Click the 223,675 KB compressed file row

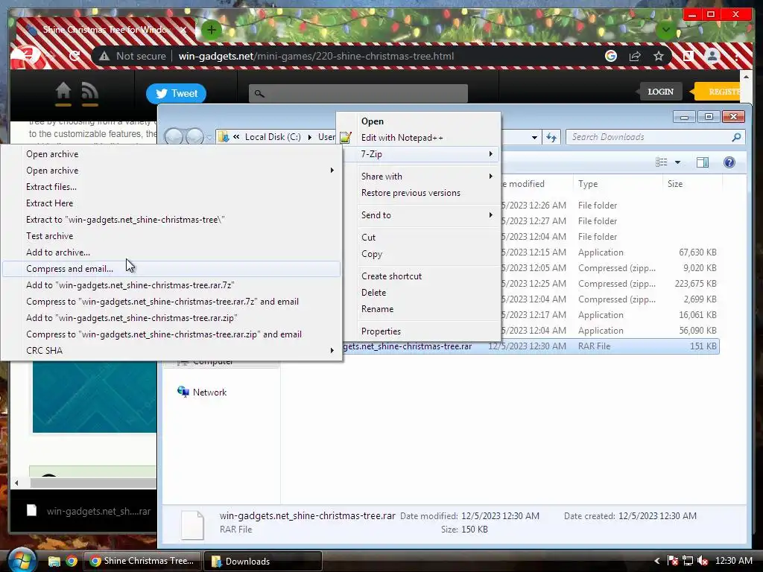point(610,284)
